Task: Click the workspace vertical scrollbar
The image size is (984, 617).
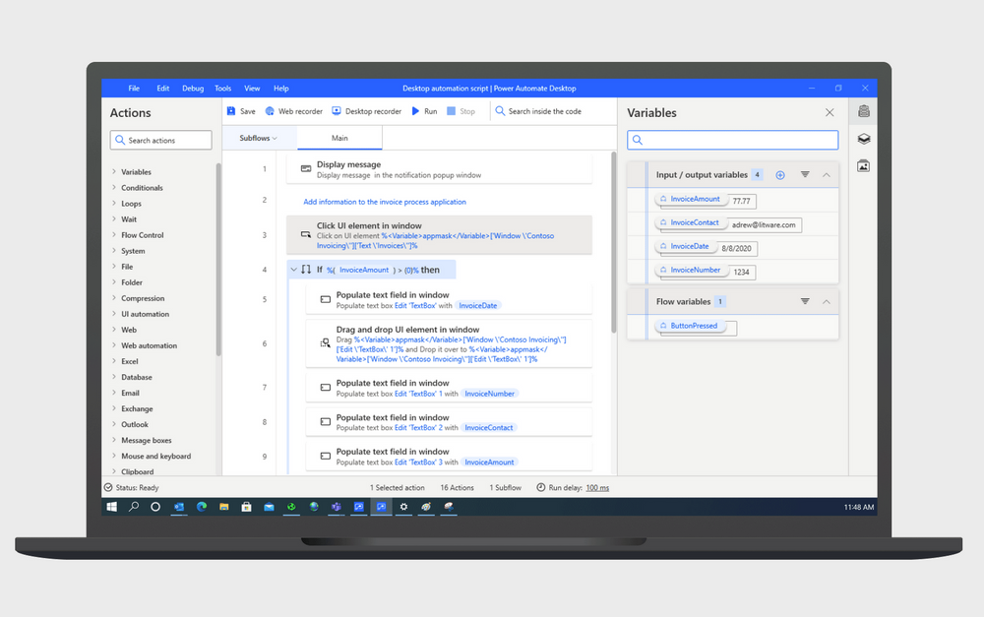Action: 614,242
